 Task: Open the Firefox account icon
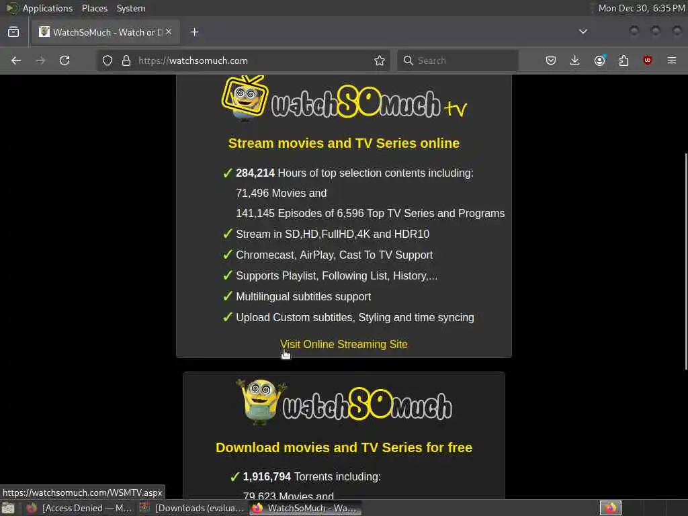pyautogui.click(x=599, y=60)
